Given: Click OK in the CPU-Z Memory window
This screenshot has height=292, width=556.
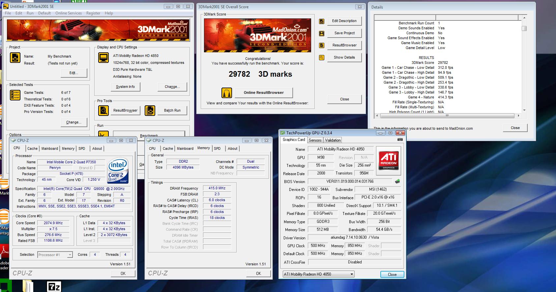Looking at the screenshot, I should click(258, 274).
